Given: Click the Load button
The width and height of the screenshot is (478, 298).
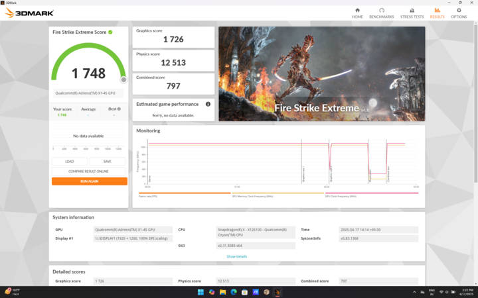Looking at the screenshot, I should tap(70, 162).
